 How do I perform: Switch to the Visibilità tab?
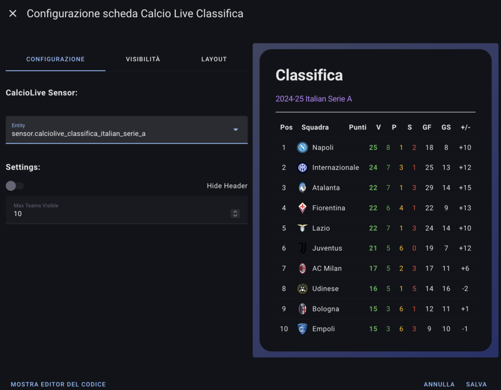click(142, 59)
